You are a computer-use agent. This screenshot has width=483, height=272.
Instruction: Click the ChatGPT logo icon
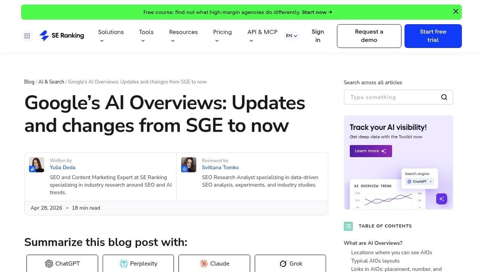coord(49,264)
